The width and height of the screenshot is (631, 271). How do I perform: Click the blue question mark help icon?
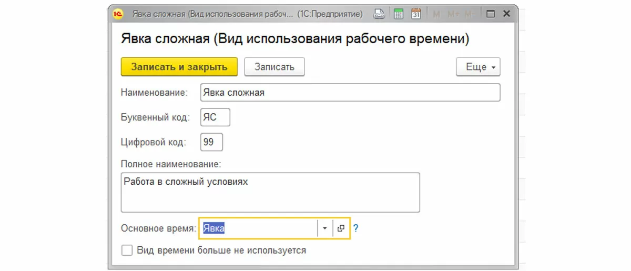355,228
